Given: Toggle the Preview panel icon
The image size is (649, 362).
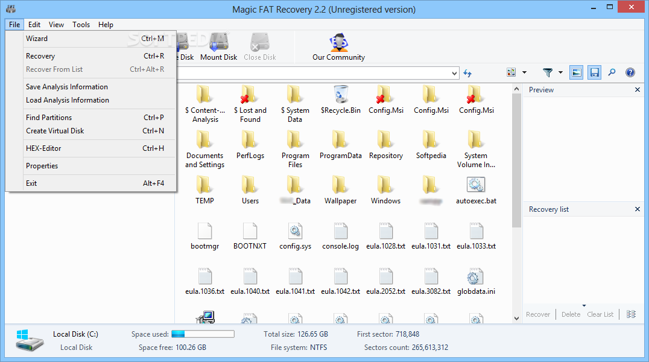Looking at the screenshot, I should click(x=576, y=72).
